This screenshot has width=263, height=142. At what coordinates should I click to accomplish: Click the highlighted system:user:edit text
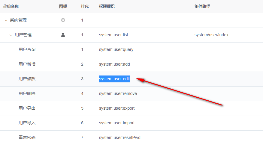point(114,79)
